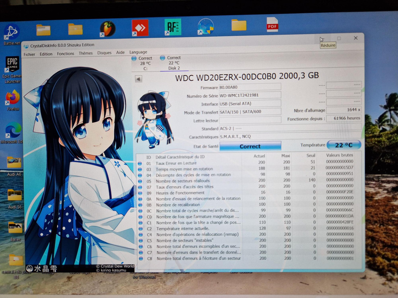
Task: Click the status dot of row C5 secteurs instables
Action: (x=140, y=241)
